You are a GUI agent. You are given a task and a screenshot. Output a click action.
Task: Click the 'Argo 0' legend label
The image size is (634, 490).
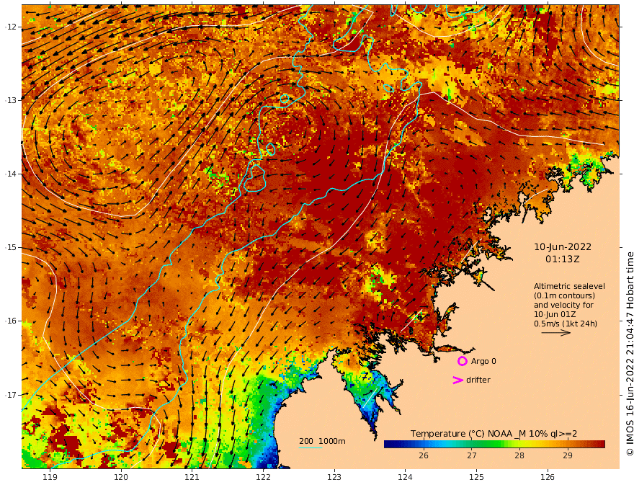(x=483, y=361)
